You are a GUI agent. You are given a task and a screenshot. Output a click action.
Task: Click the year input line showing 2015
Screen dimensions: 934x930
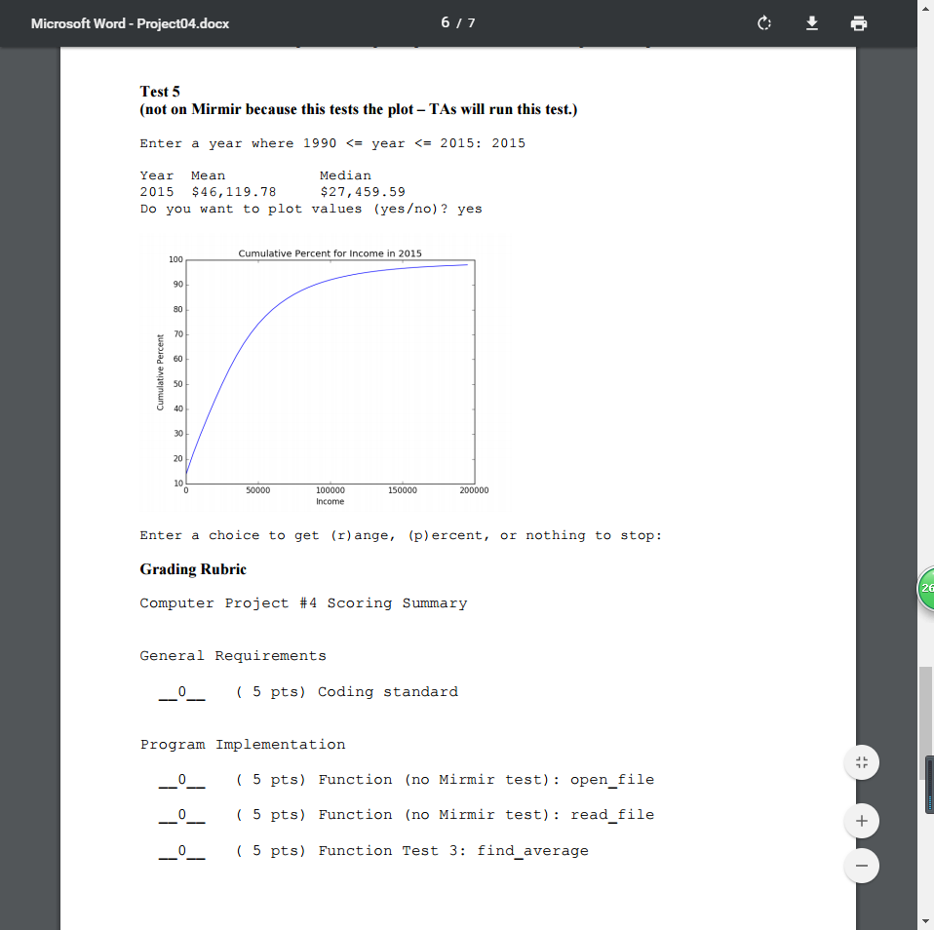coord(331,142)
